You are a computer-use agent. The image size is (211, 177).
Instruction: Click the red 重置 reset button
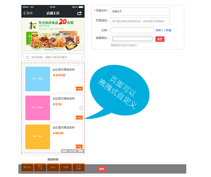(x=160, y=39)
